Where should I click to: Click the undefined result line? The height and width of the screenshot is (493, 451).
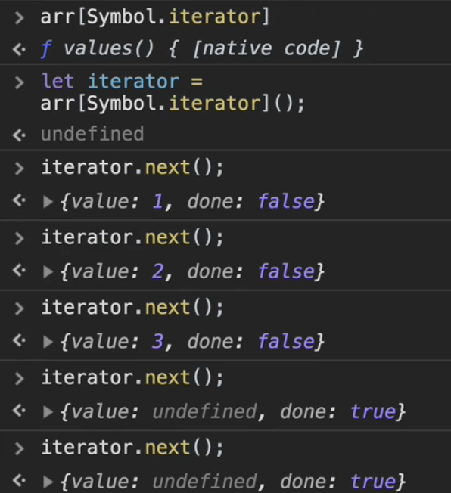[x=92, y=135]
